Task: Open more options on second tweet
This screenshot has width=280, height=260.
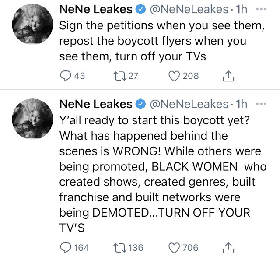Action: point(262,104)
